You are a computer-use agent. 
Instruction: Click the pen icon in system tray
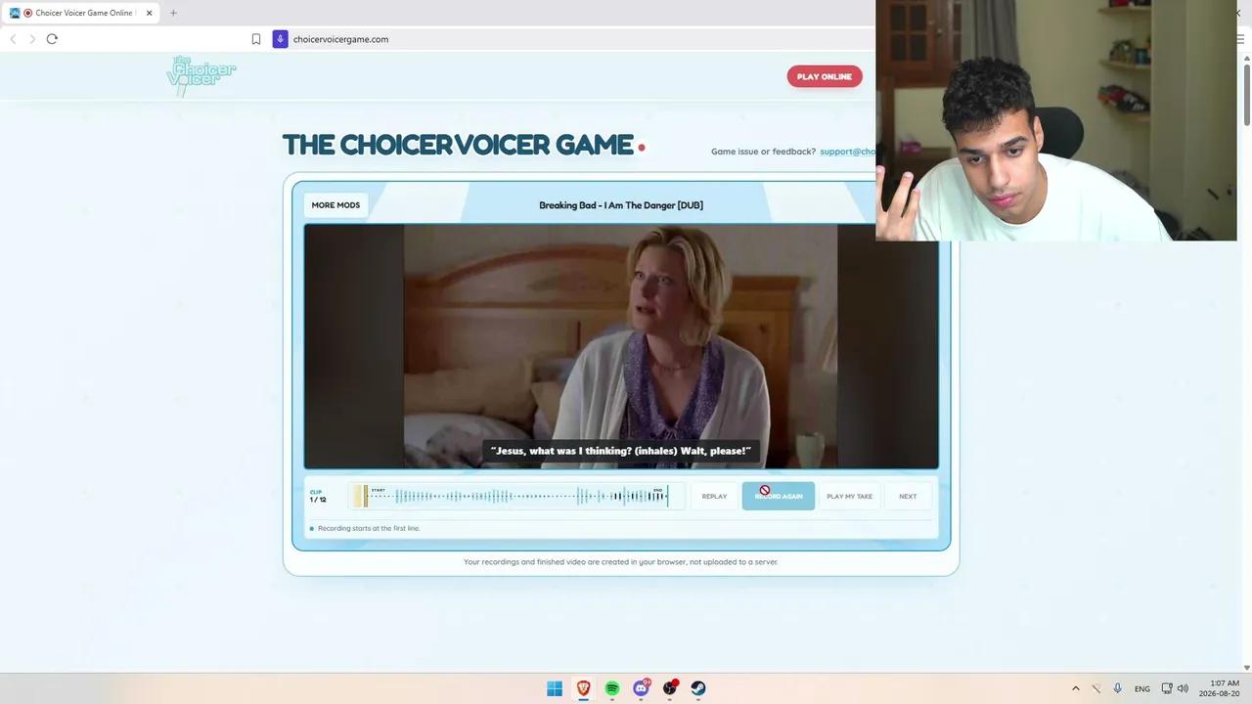1096,688
